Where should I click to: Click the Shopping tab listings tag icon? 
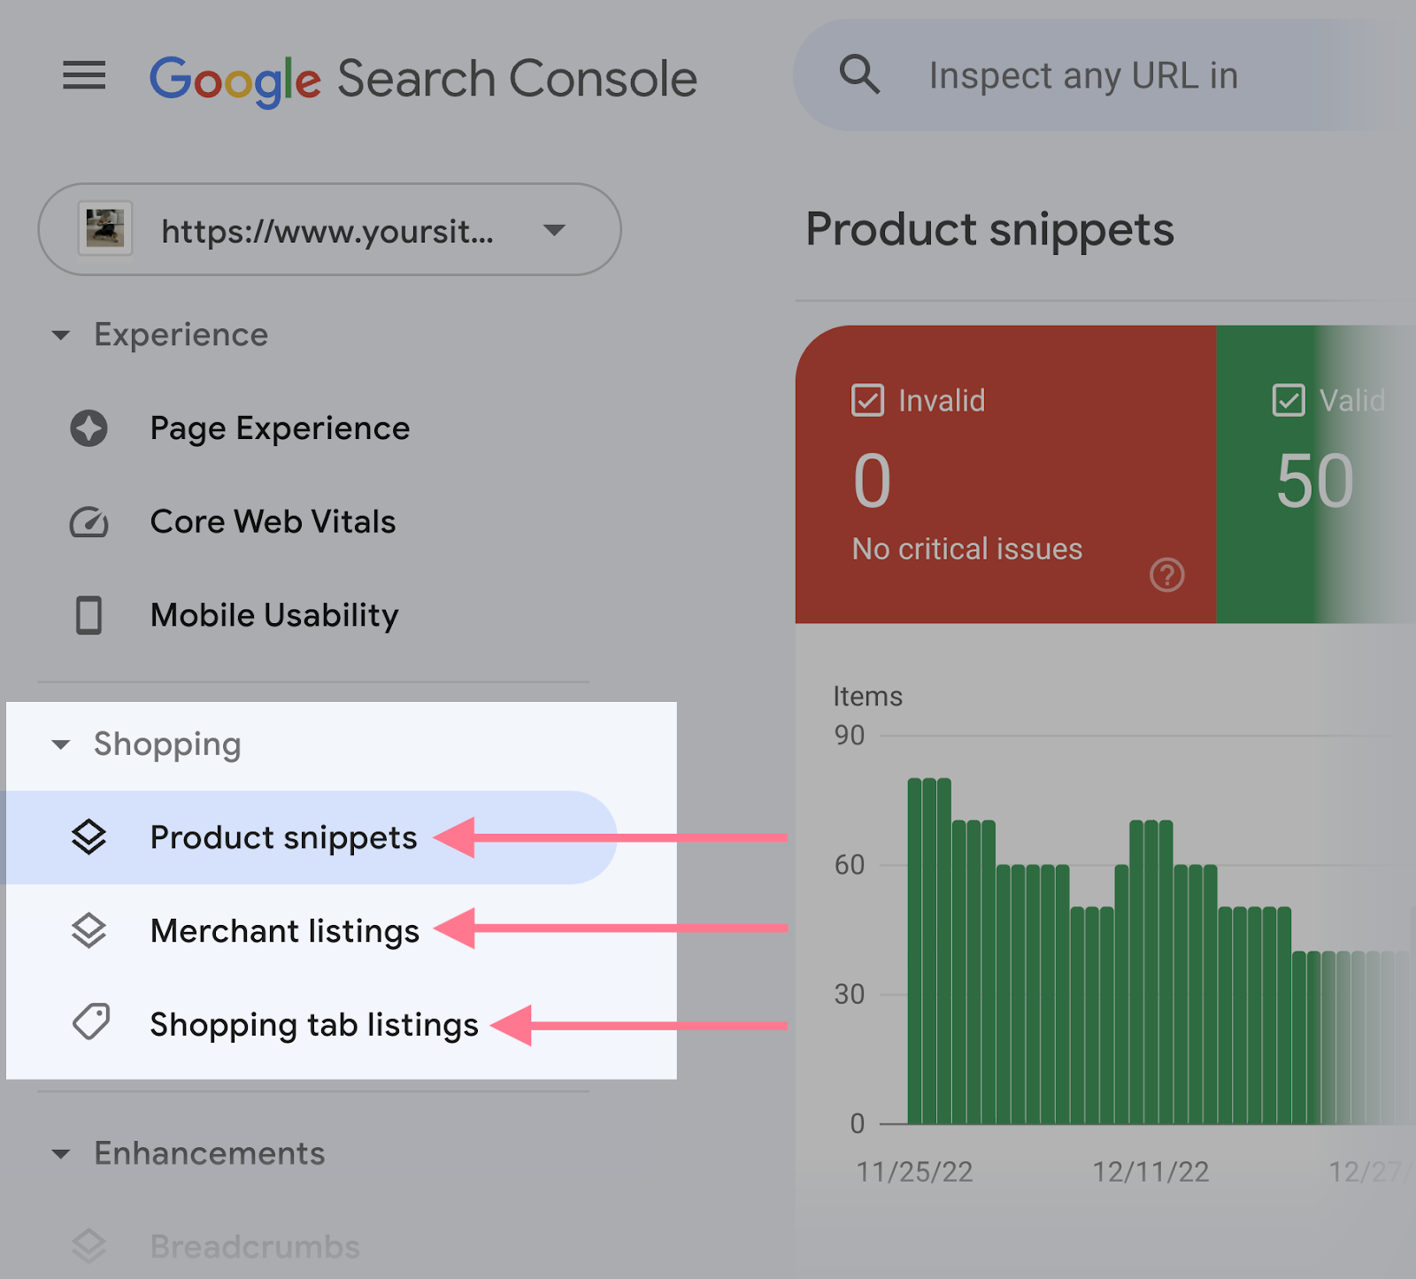pos(88,1024)
